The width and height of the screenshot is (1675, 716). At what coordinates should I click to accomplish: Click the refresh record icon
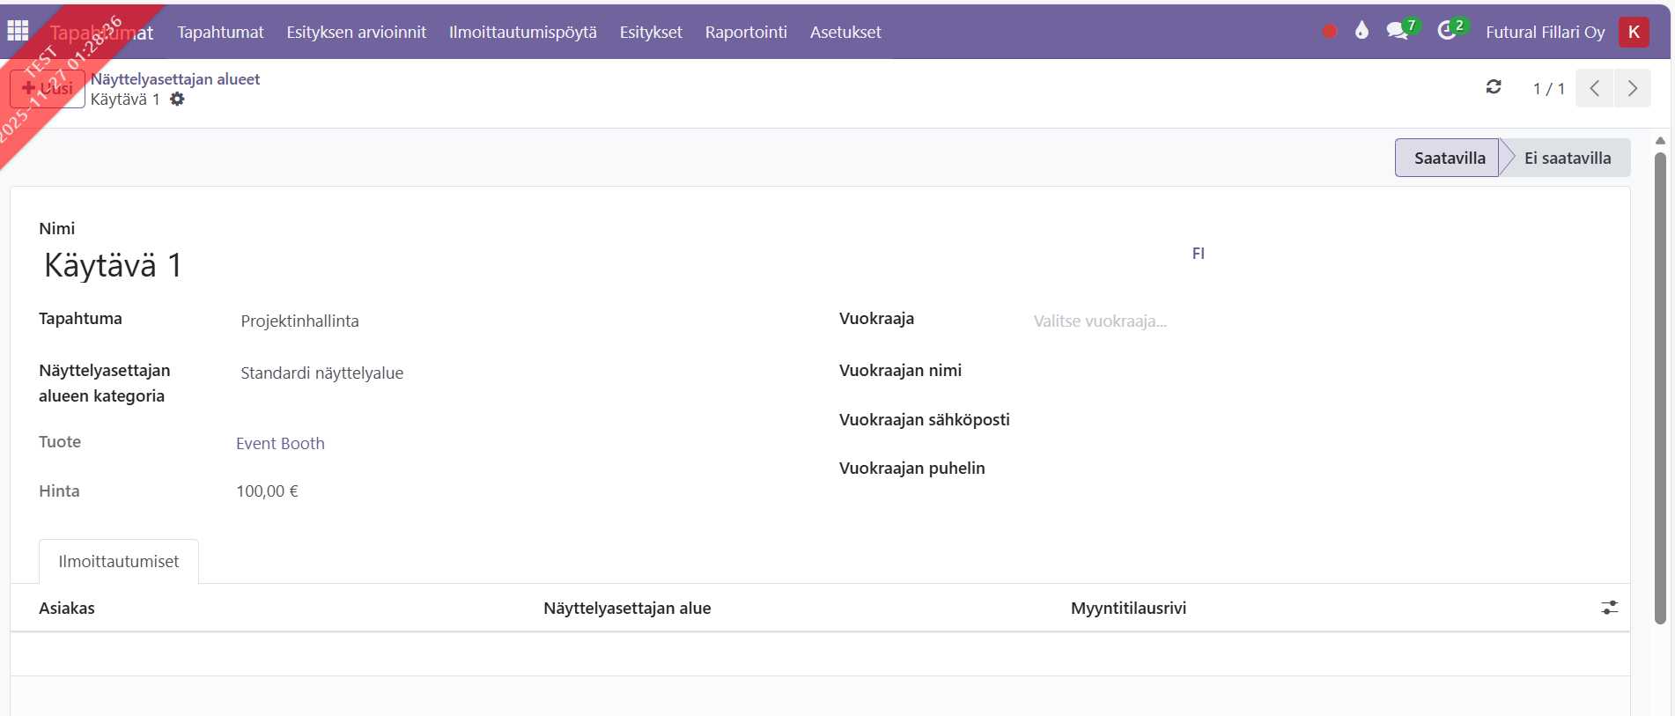pos(1494,87)
